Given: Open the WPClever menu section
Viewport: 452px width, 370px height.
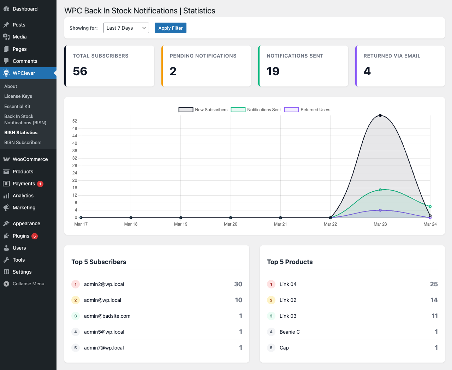Looking at the screenshot, I should (24, 73).
